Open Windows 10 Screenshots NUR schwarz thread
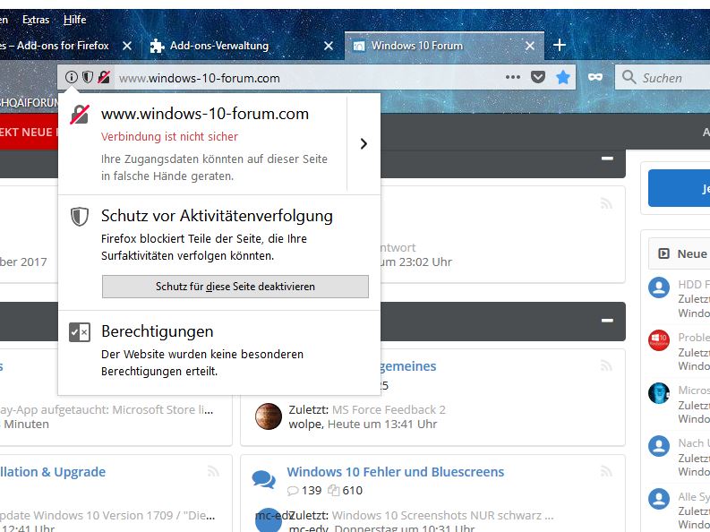This screenshot has width=710, height=532. [442, 515]
